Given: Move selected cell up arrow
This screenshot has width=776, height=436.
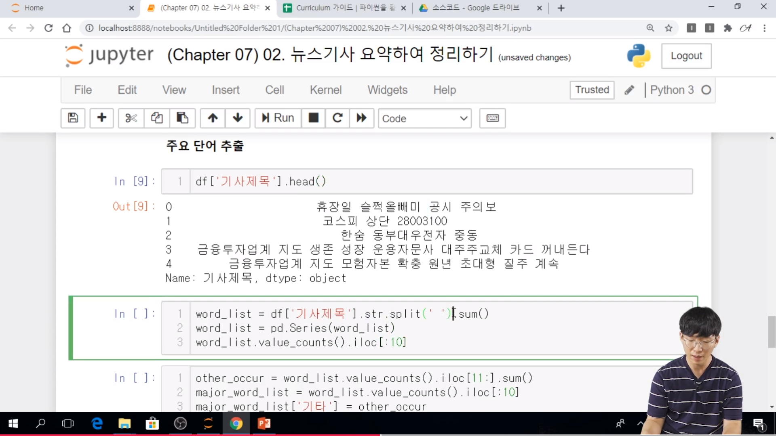Looking at the screenshot, I should (x=213, y=118).
